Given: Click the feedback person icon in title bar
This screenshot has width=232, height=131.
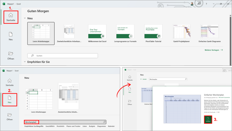Looking at the screenshot, I should (x=199, y=4).
